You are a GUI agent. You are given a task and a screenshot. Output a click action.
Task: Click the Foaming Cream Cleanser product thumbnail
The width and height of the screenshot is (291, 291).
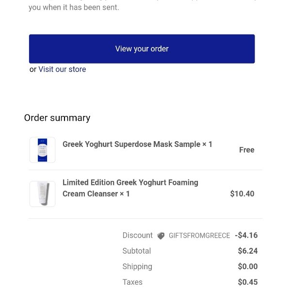click(43, 194)
